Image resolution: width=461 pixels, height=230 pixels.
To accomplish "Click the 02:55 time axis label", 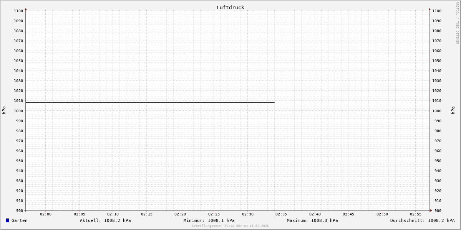I will pos(416,214).
